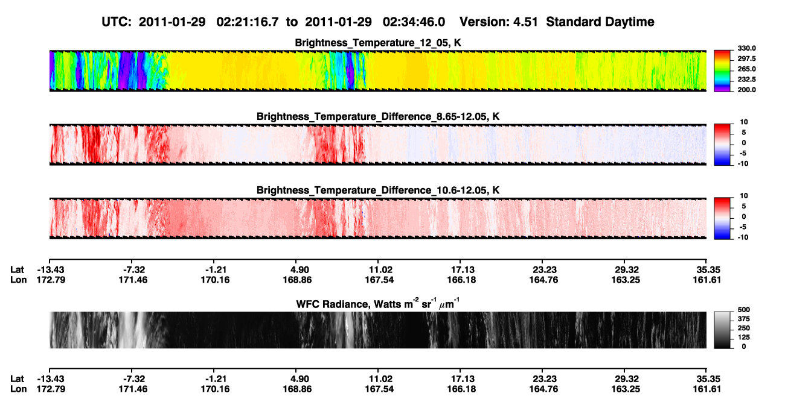Click latitude -13.43 on the axis above WFC panel
Screen dimensions: 785x402
(50, 270)
